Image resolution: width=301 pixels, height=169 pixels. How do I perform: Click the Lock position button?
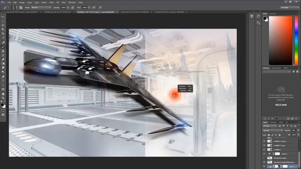click(276, 135)
